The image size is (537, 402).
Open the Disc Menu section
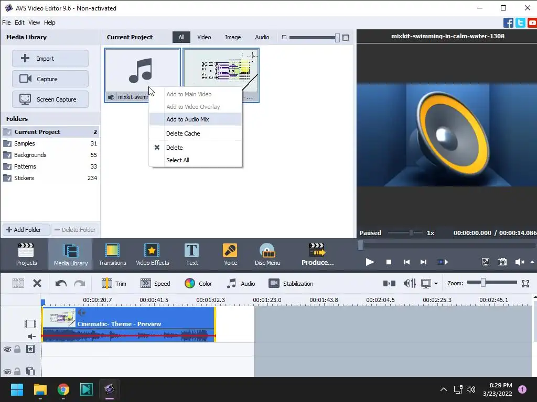[267, 254]
